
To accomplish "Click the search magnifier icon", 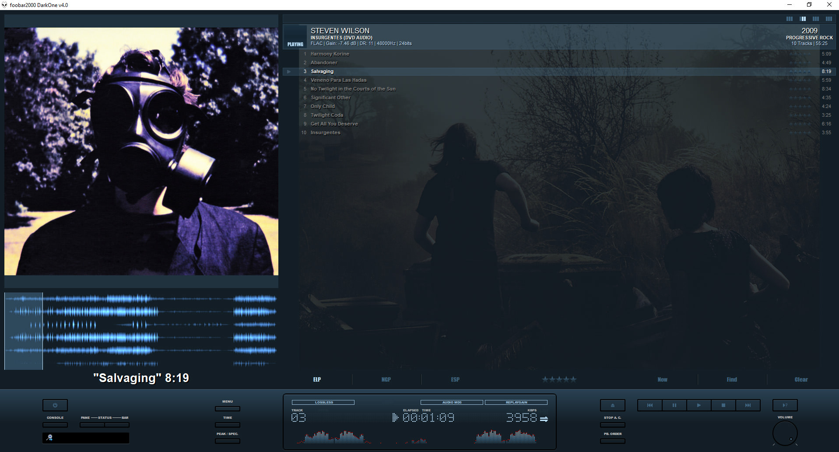I will click(x=49, y=438).
